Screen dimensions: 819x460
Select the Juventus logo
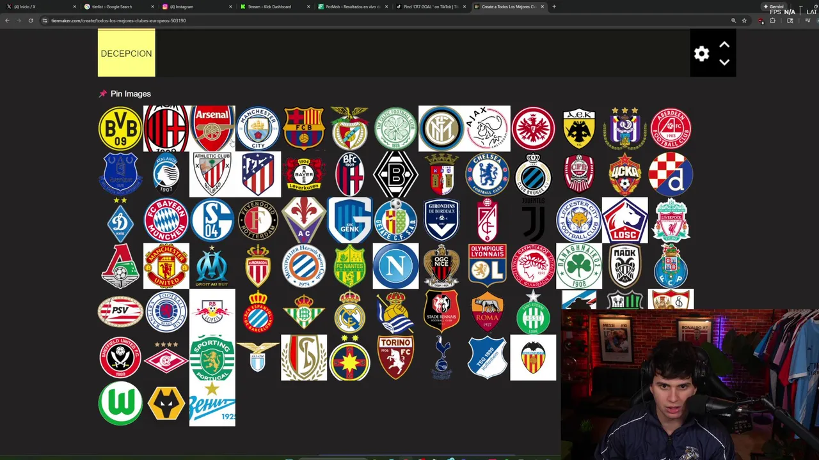pyautogui.click(x=533, y=220)
